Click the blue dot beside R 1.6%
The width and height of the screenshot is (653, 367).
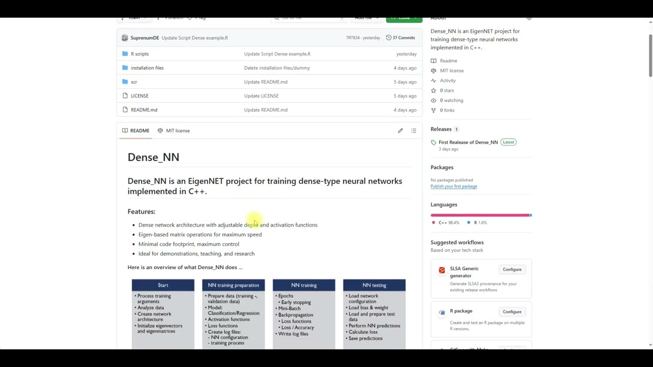tap(469, 223)
